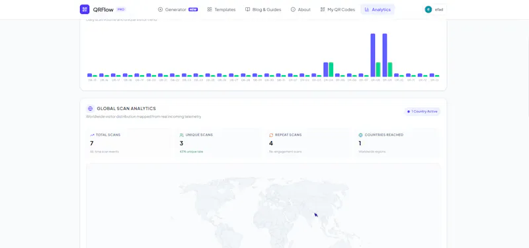
Task: Click the Countries Reached stat card
Action: coord(397,142)
